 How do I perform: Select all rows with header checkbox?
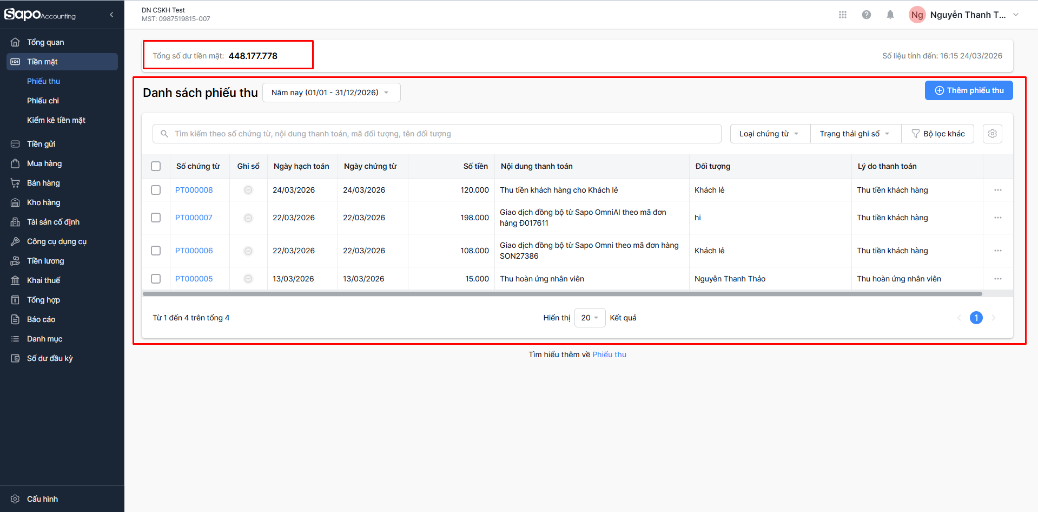point(156,166)
